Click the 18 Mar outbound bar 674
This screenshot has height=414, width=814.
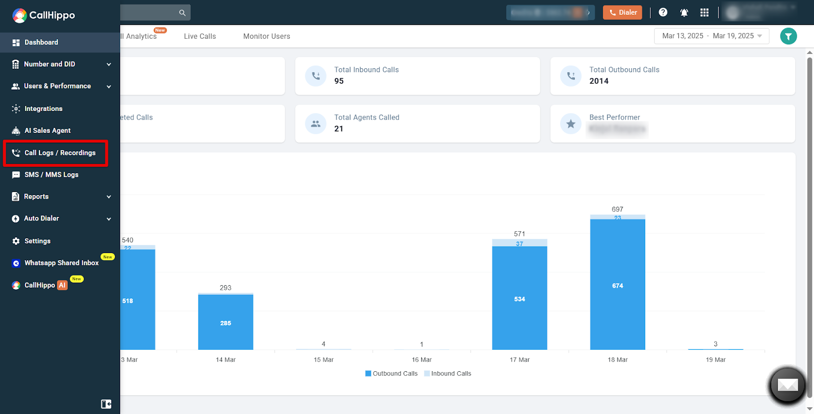(x=618, y=285)
